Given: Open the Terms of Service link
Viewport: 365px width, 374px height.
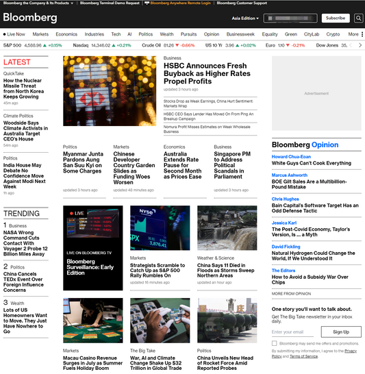Looking at the screenshot, I should tap(303, 356).
